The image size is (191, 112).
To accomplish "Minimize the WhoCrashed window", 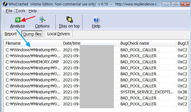I will 166,4.
